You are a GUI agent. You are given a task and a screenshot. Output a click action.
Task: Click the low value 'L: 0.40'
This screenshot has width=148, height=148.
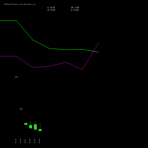point(75,10)
